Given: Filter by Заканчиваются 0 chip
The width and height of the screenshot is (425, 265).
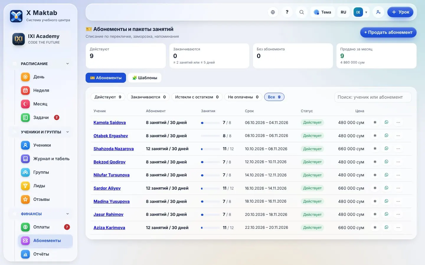Looking at the screenshot, I should tap(148, 97).
